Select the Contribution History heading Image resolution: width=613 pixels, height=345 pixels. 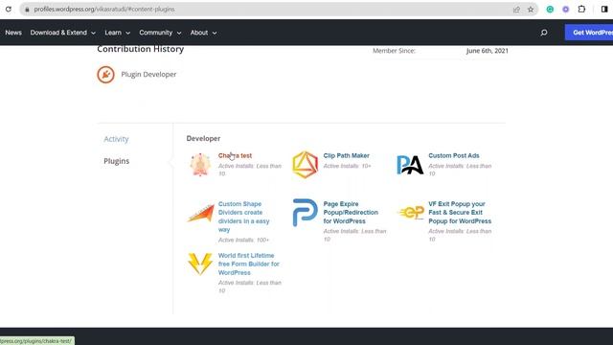coord(141,49)
